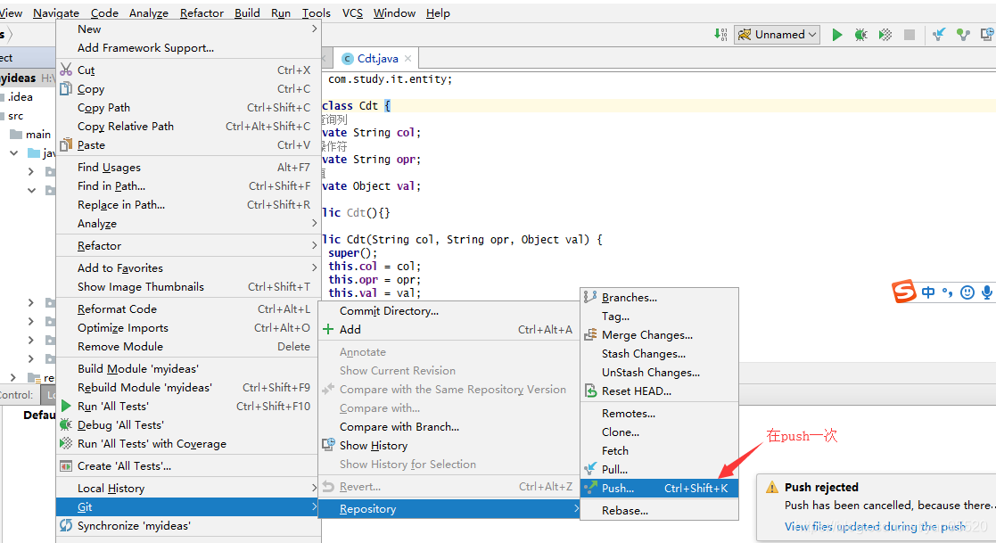
Task: Choose Clone in Repository submenu
Action: 659,432
